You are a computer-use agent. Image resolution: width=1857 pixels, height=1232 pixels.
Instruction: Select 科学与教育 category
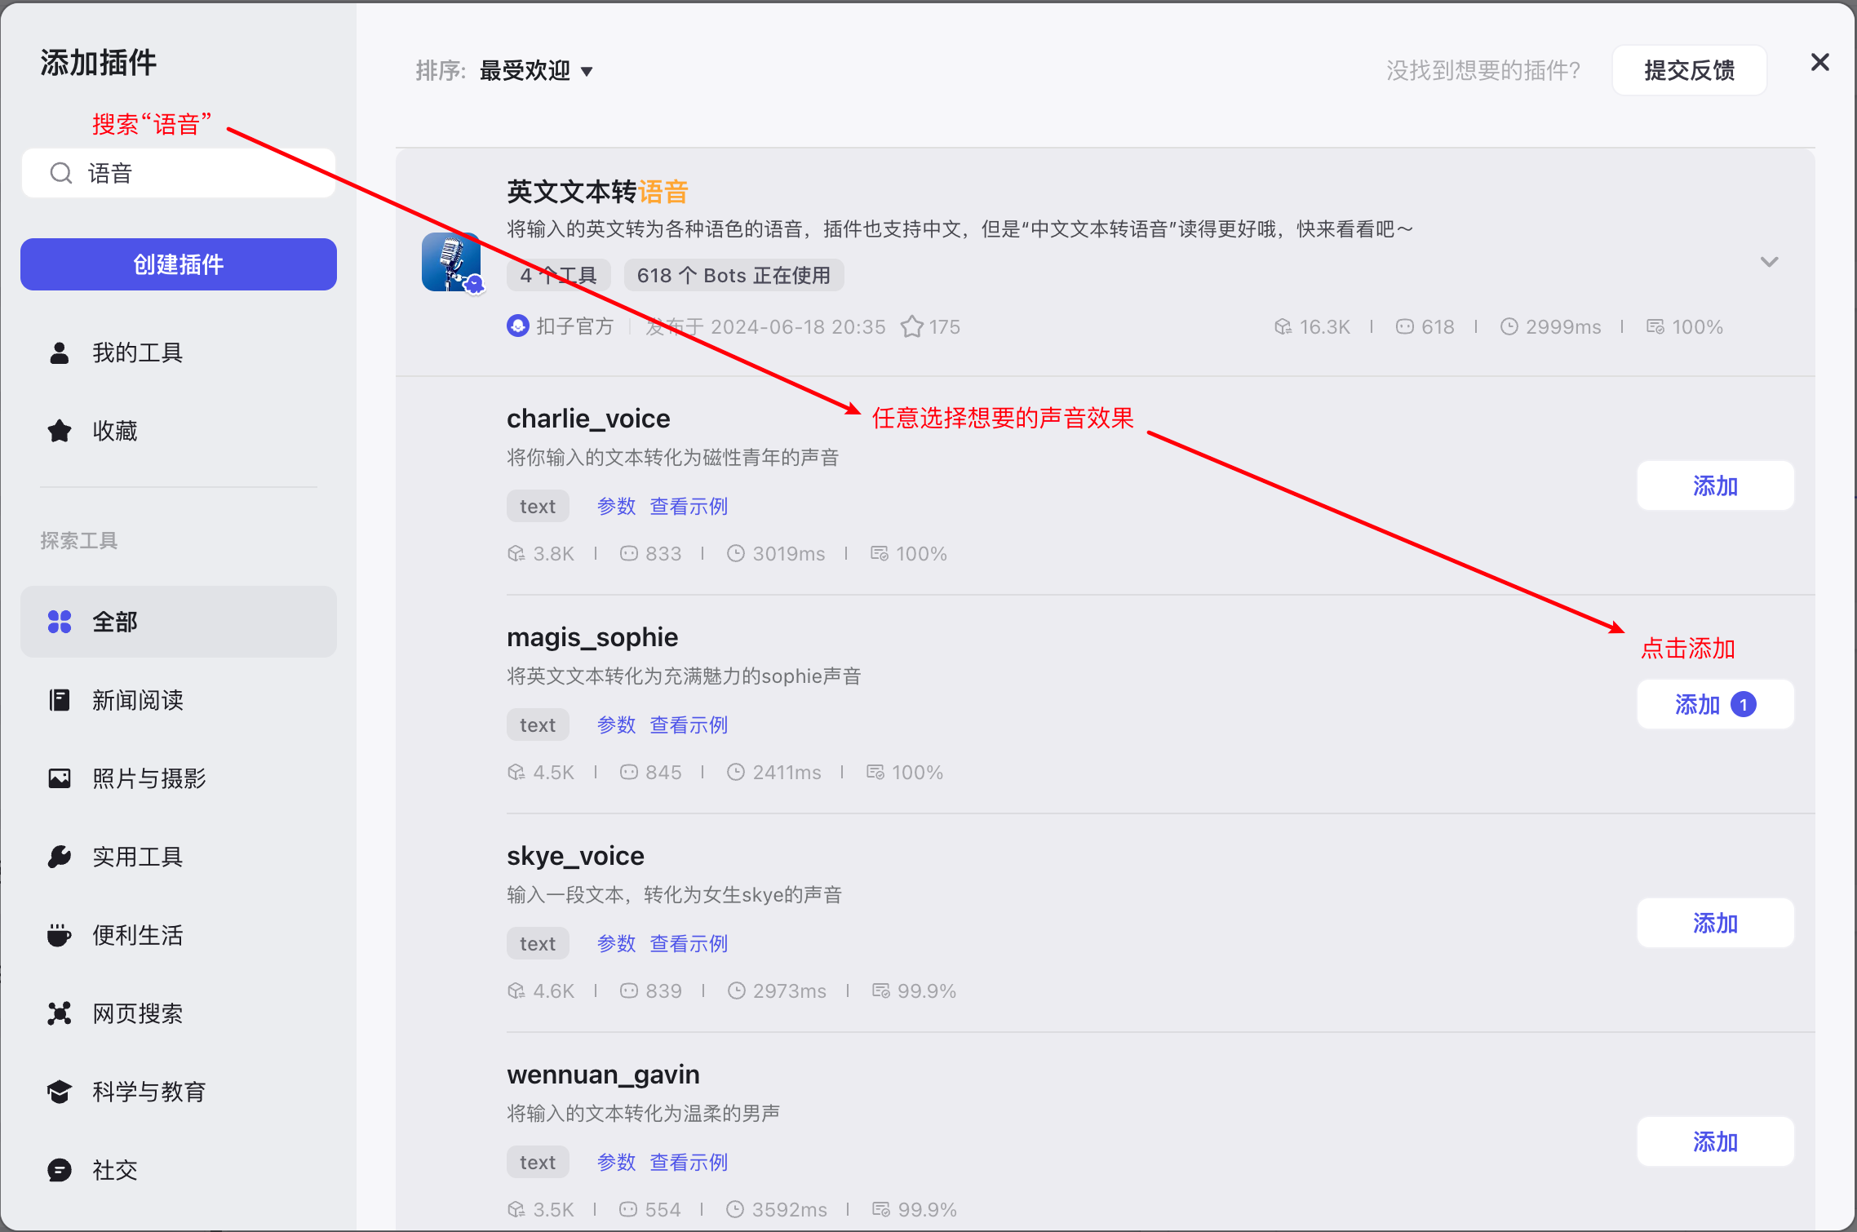pos(148,1092)
